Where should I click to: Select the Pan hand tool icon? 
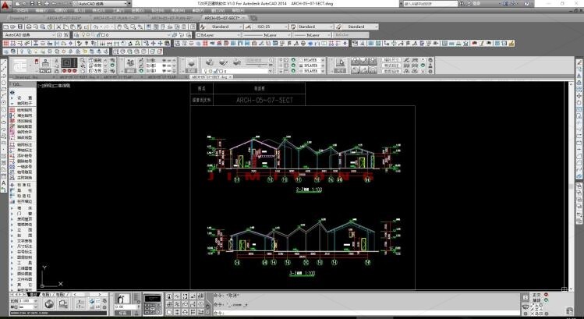tap(119, 27)
